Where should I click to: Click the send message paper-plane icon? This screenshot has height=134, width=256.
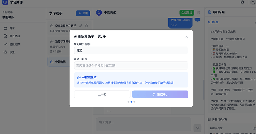coord(197,128)
